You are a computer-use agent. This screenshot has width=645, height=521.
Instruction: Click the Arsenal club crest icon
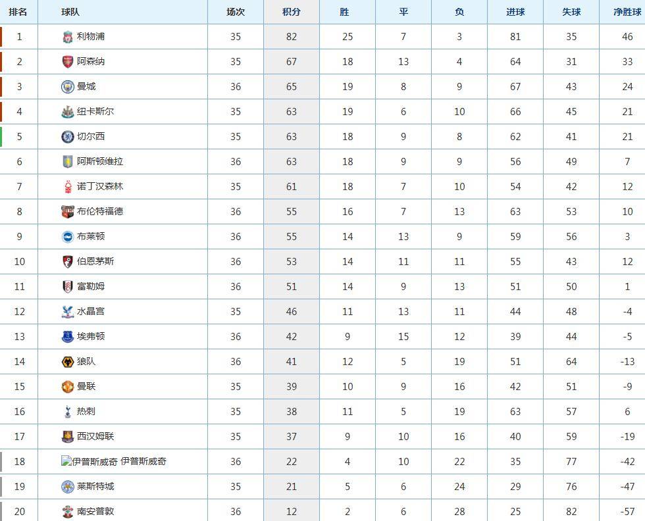67,62
